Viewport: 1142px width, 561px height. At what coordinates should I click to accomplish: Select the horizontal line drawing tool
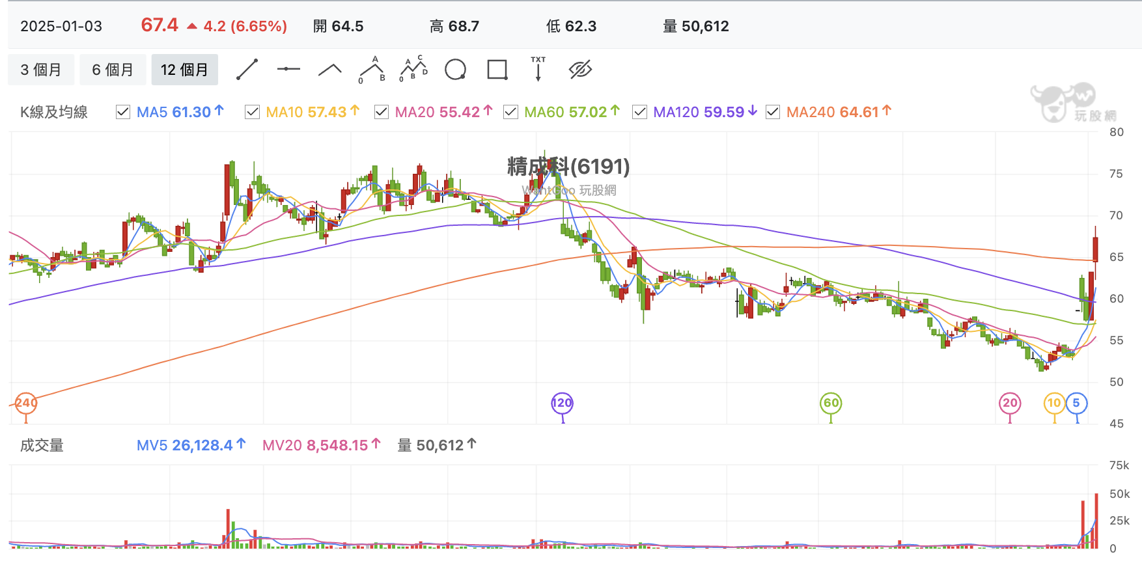pyautogui.click(x=288, y=69)
